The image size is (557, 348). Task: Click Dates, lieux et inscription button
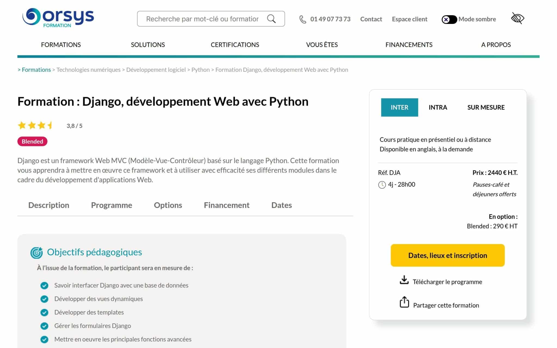(x=448, y=255)
